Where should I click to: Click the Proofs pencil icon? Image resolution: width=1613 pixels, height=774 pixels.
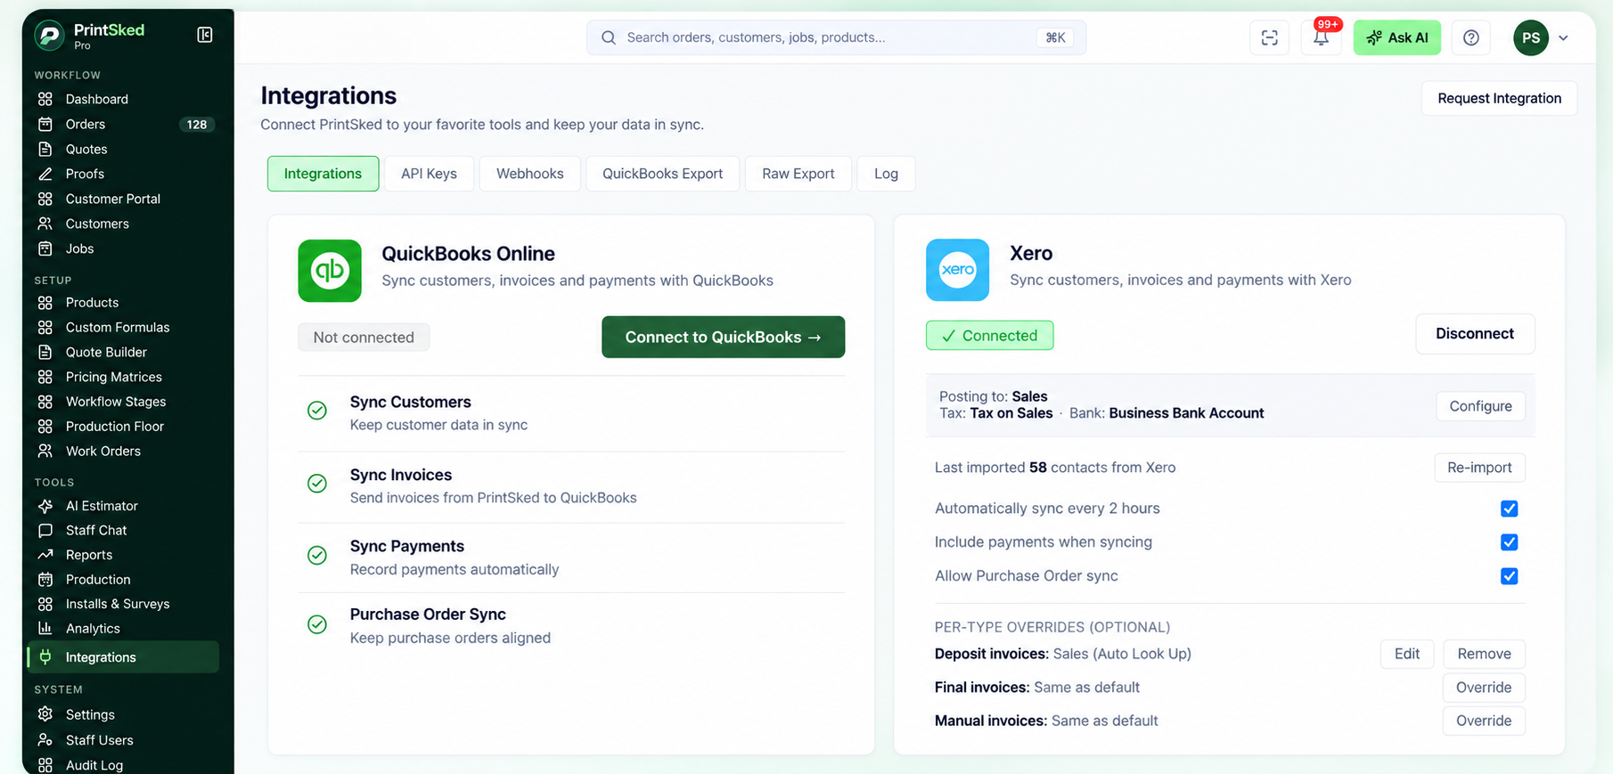point(45,174)
